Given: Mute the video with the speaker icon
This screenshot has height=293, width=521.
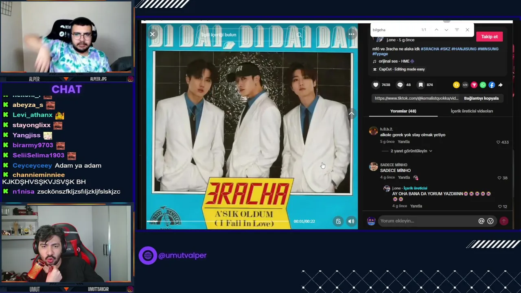Looking at the screenshot, I should point(351,221).
